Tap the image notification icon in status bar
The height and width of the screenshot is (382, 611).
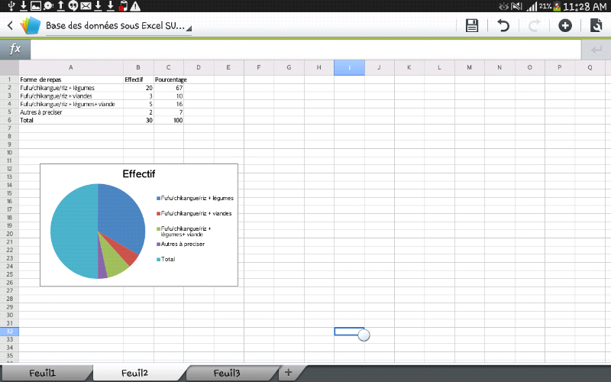[36, 6]
